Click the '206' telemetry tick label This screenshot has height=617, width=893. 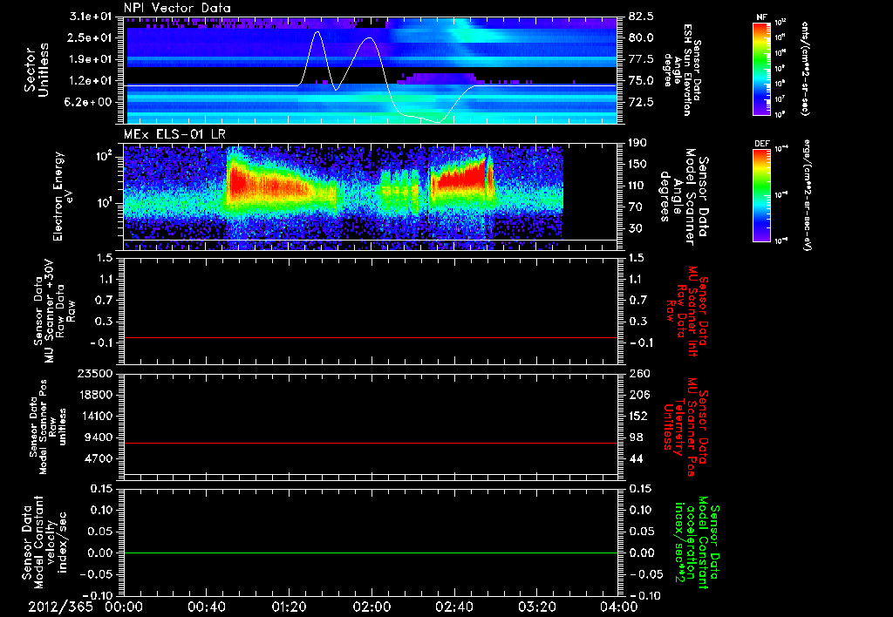click(x=639, y=395)
